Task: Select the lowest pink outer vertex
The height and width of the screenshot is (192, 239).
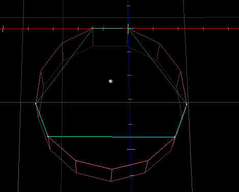Action: [111, 181]
